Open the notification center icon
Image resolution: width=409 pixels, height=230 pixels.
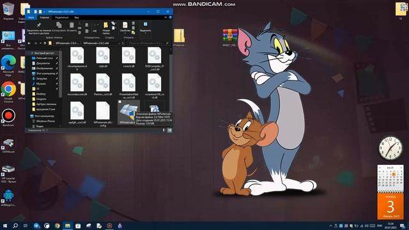403,226
